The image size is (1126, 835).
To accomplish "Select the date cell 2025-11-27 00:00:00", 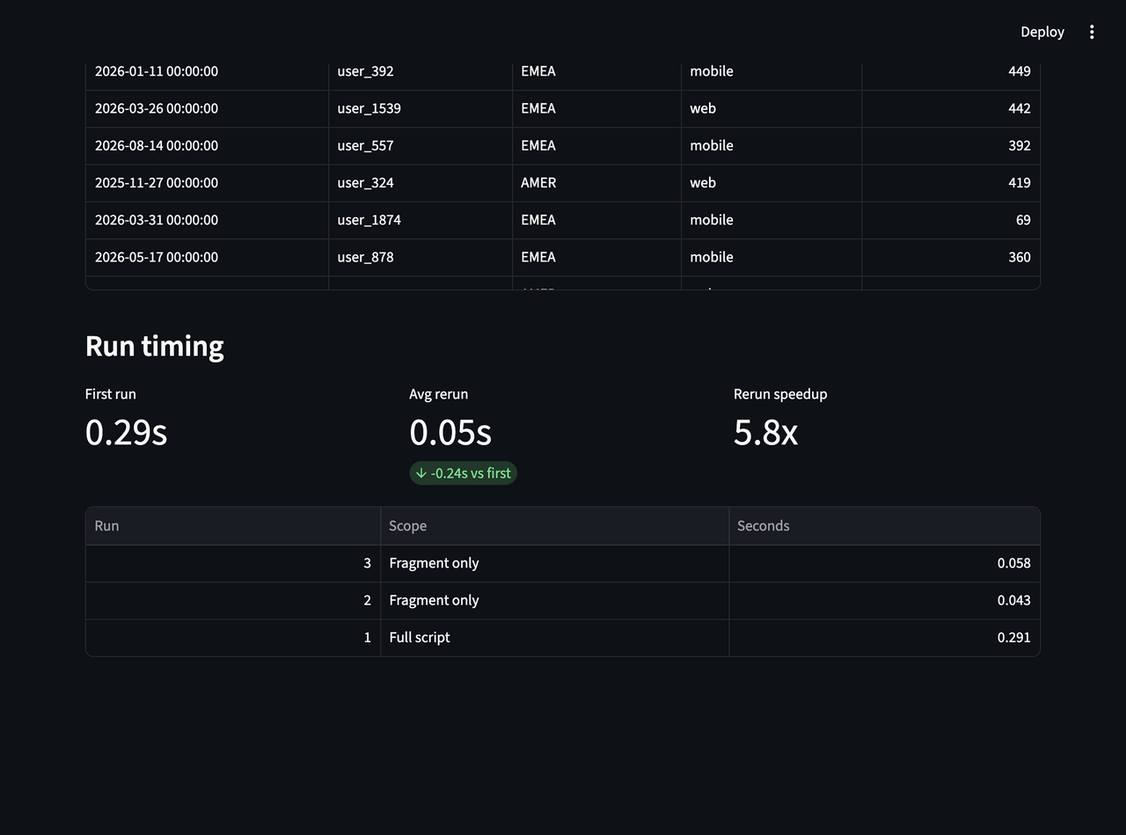I will click(x=207, y=183).
